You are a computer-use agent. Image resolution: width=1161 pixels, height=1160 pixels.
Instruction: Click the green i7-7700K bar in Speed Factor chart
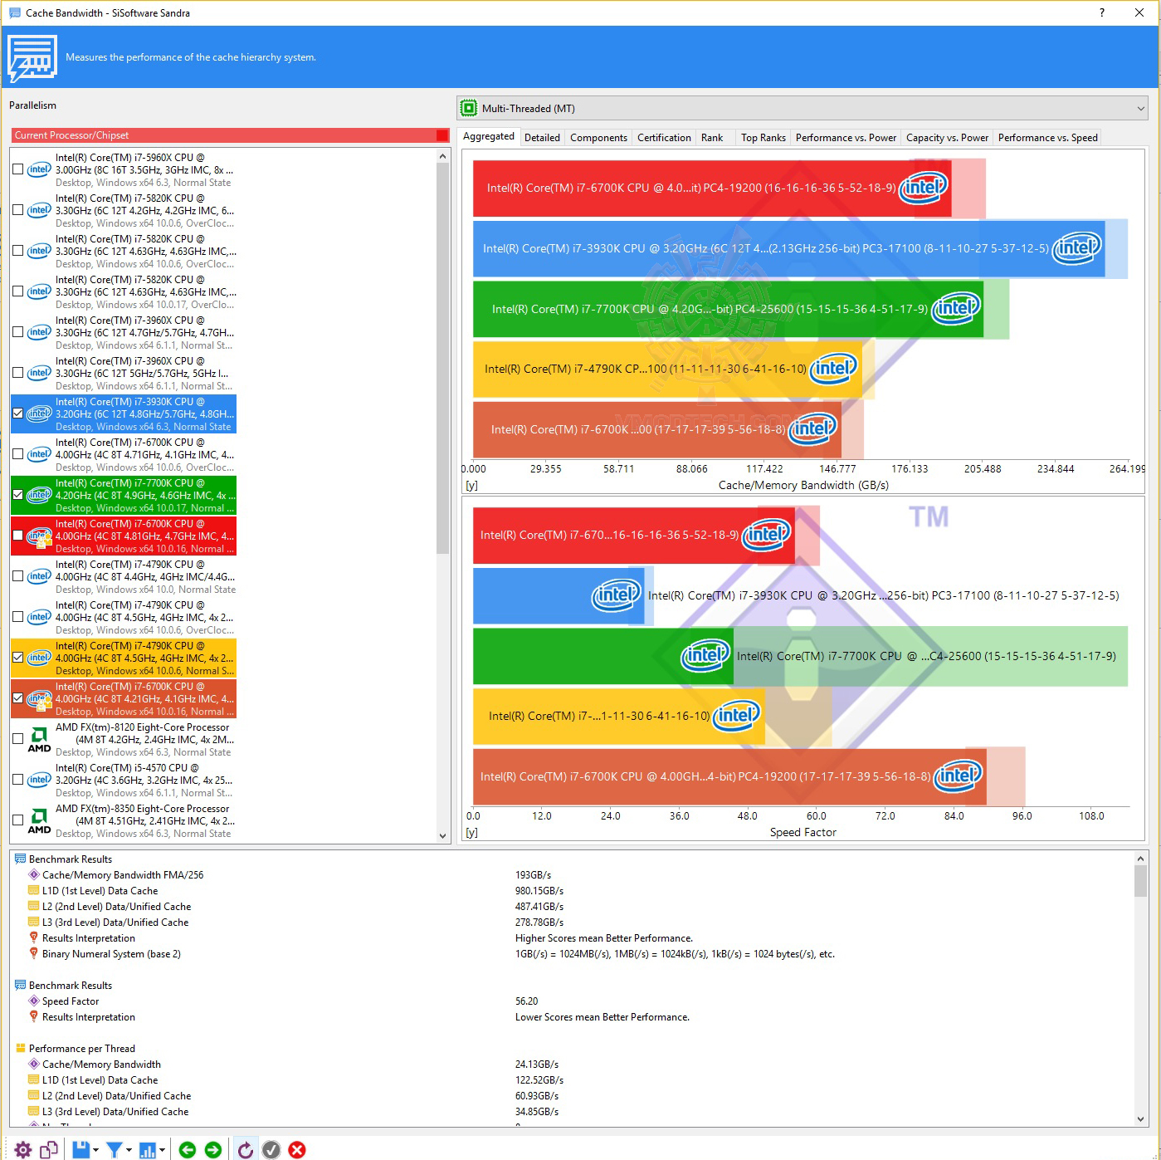point(603,656)
